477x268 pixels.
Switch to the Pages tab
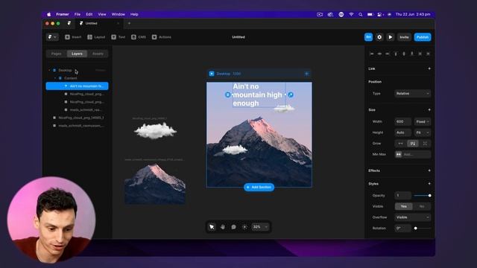57,54
